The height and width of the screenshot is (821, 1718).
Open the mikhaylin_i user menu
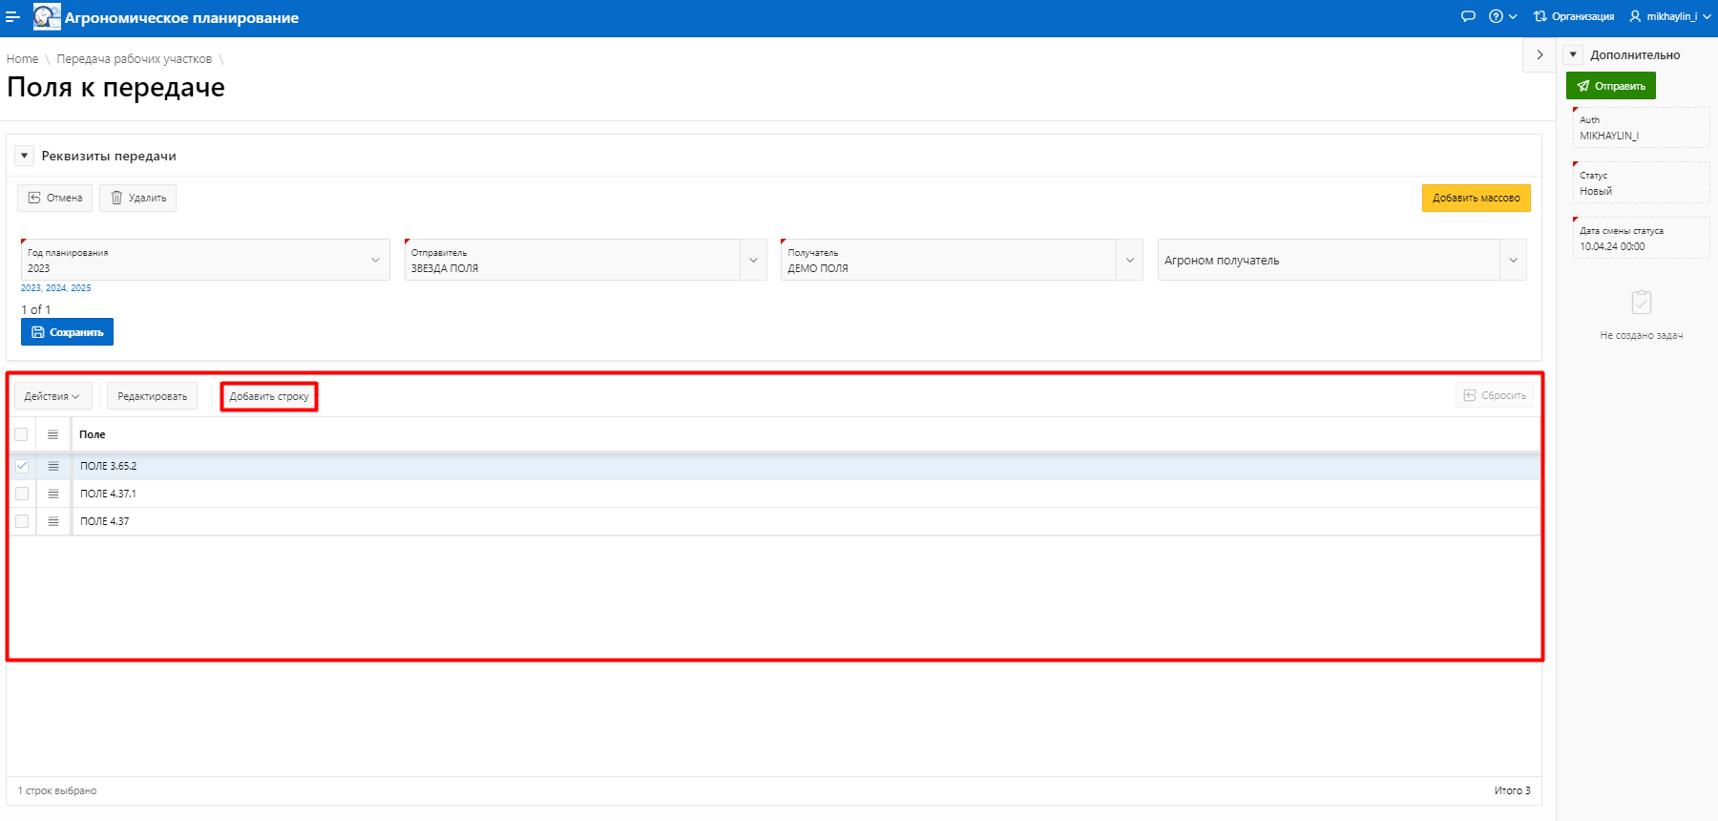[x=1669, y=16]
